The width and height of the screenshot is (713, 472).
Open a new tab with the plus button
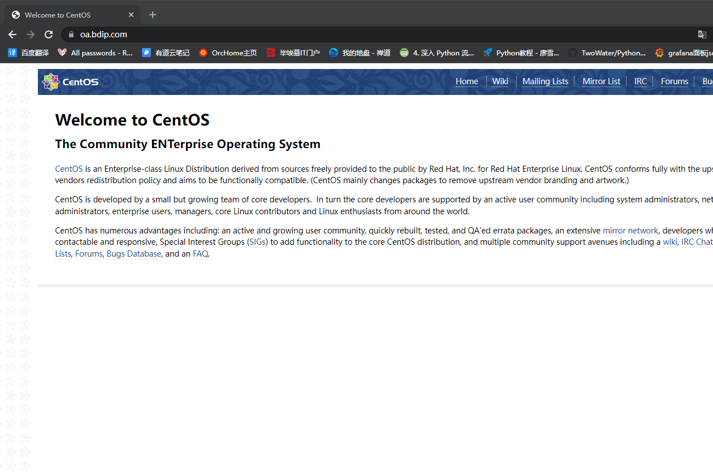(153, 15)
